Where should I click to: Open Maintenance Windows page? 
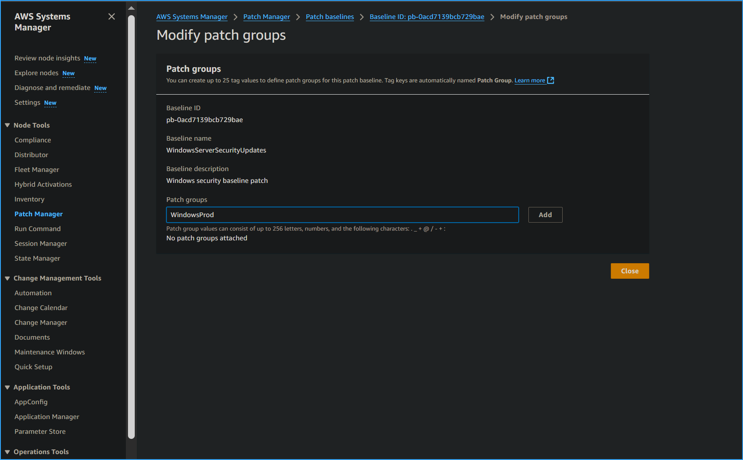(49, 352)
